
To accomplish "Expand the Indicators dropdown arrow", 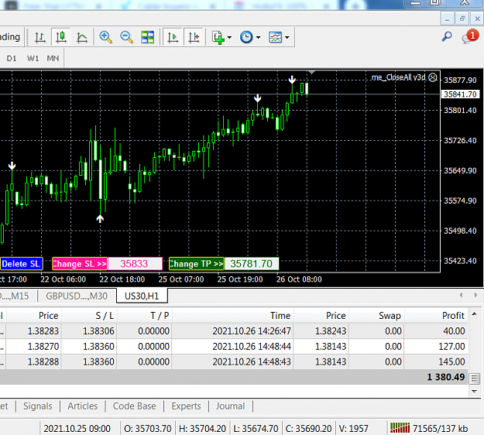I will tap(229, 38).
